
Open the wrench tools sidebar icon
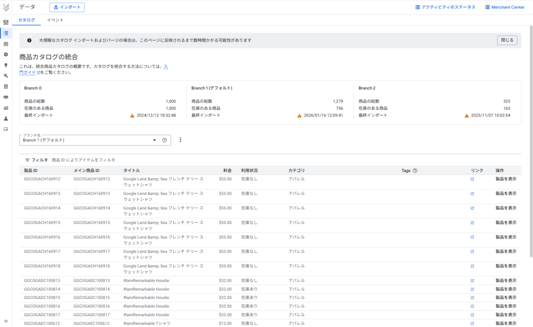[x=6, y=76]
